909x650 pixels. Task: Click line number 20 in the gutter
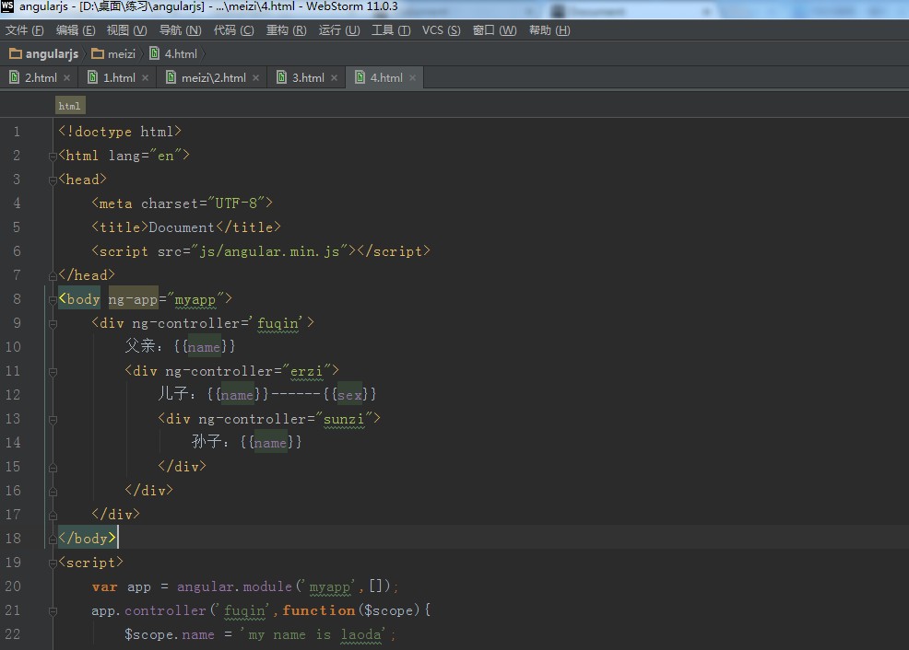13,586
